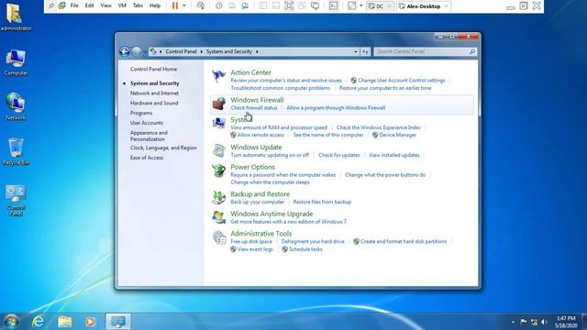Open the Help menu
This screenshot has height=330, width=587.
click(x=155, y=5)
